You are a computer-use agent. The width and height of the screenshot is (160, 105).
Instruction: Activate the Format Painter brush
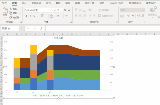(x=10, y=17)
